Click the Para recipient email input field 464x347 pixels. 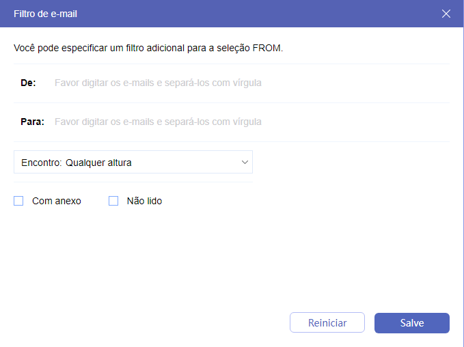point(246,122)
